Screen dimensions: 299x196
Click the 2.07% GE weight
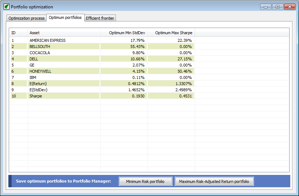point(138,65)
